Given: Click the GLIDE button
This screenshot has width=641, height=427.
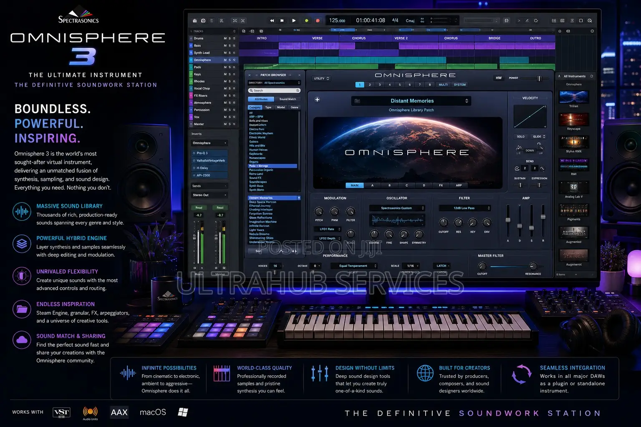Looking at the screenshot, I should [x=538, y=136].
